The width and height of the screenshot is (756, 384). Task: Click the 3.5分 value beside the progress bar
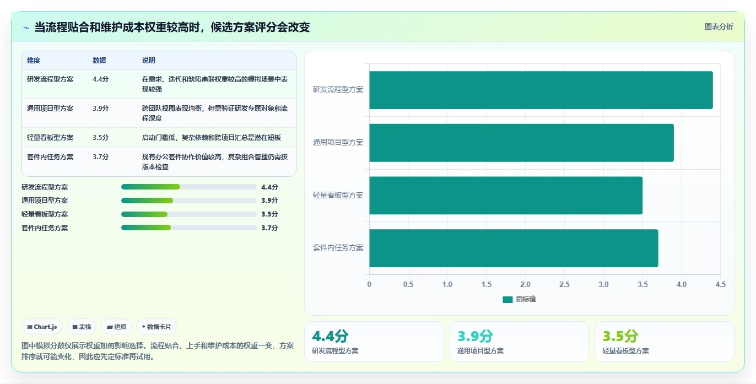pos(270,214)
